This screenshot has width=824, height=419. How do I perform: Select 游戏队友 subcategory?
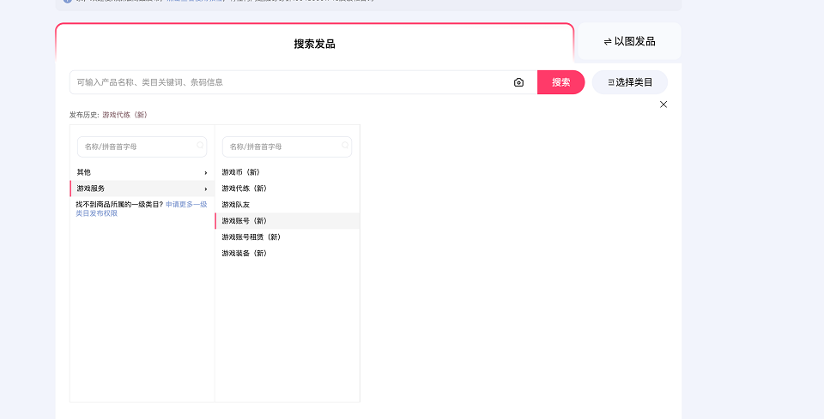(x=236, y=205)
